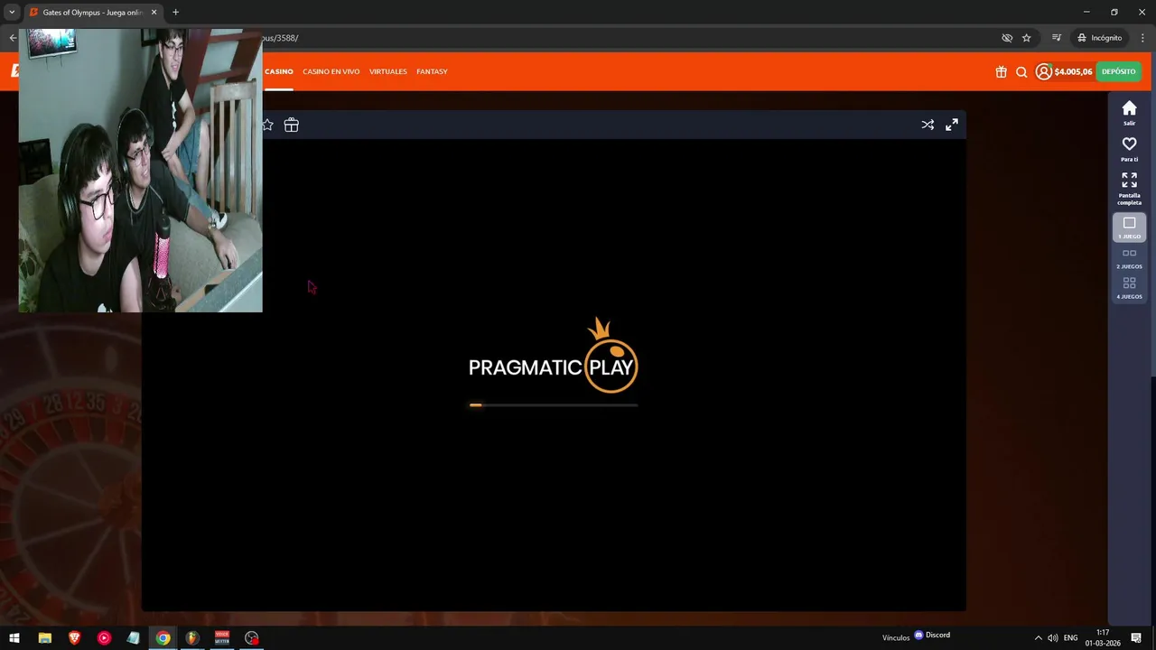Image resolution: width=1156 pixels, height=650 pixels.
Task: Select the Gates of Olympus browser tab
Action: click(92, 13)
